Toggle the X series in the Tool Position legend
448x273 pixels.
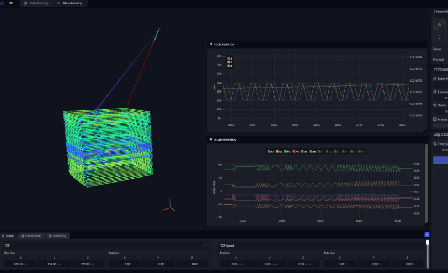(230, 58)
